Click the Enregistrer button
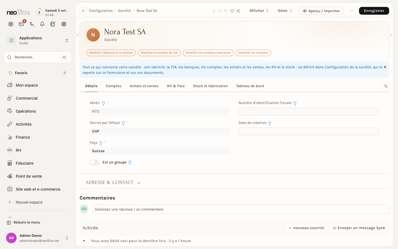The width and height of the screenshot is (398, 249). tap(374, 11)
